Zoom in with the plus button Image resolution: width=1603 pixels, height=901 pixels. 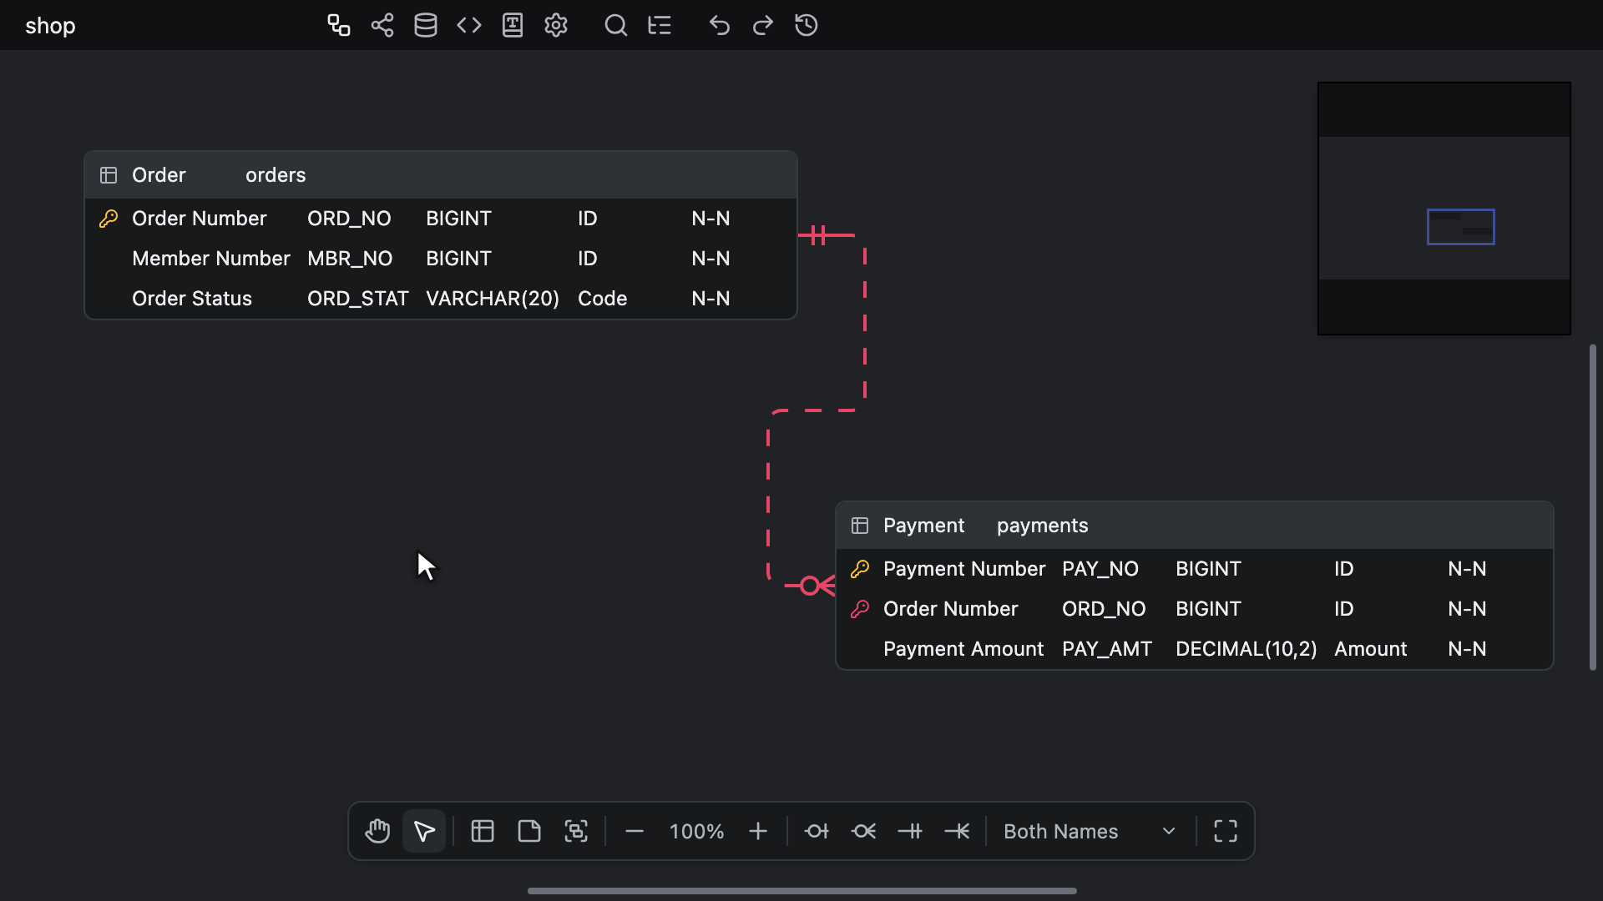click(x=758, y=831)
